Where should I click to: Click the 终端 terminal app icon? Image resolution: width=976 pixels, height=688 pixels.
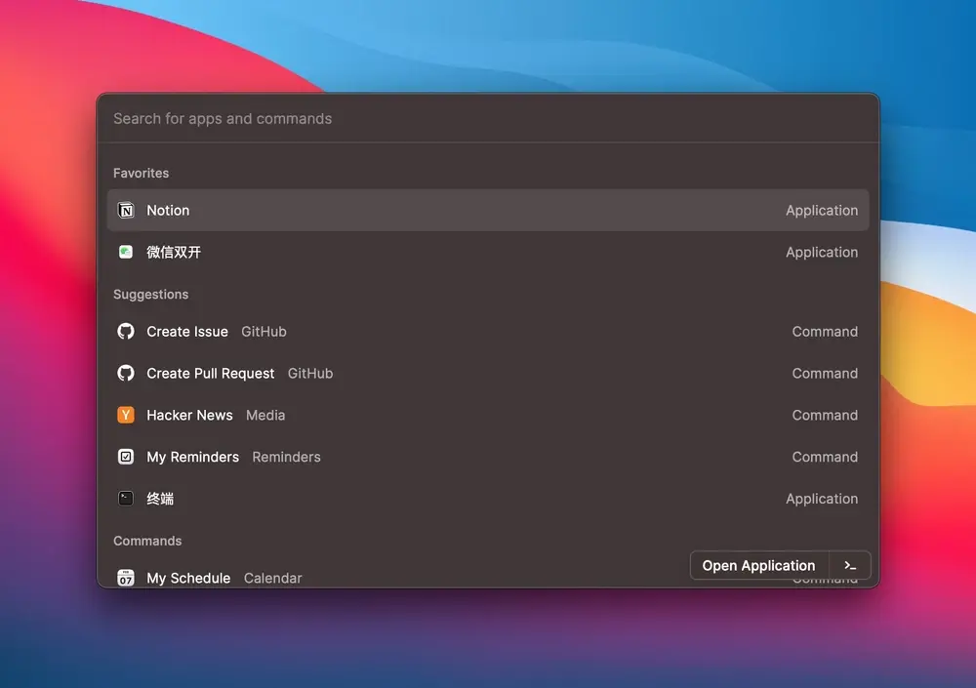(x=125, y=498)
